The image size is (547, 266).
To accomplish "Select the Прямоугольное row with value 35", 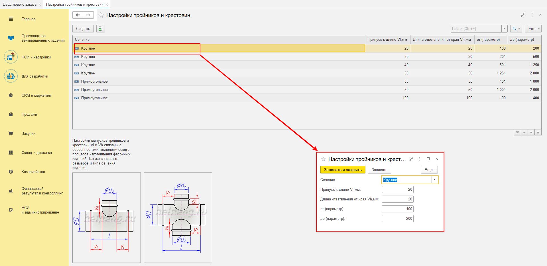I will pyautogui.click(x=94, y=82).
